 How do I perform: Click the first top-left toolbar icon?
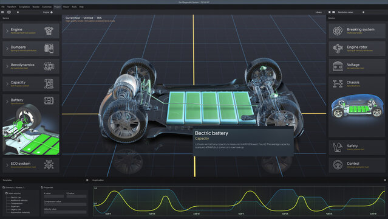coord(2,12)
